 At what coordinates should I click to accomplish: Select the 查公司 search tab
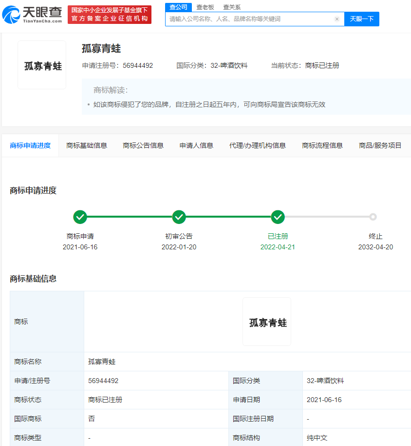coord(178,7)
